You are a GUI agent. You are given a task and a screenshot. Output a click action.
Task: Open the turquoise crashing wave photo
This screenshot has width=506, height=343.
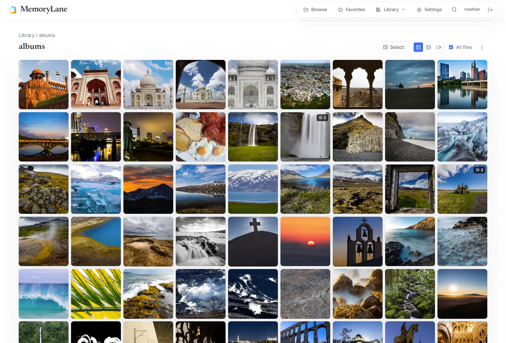coord(43,294)
